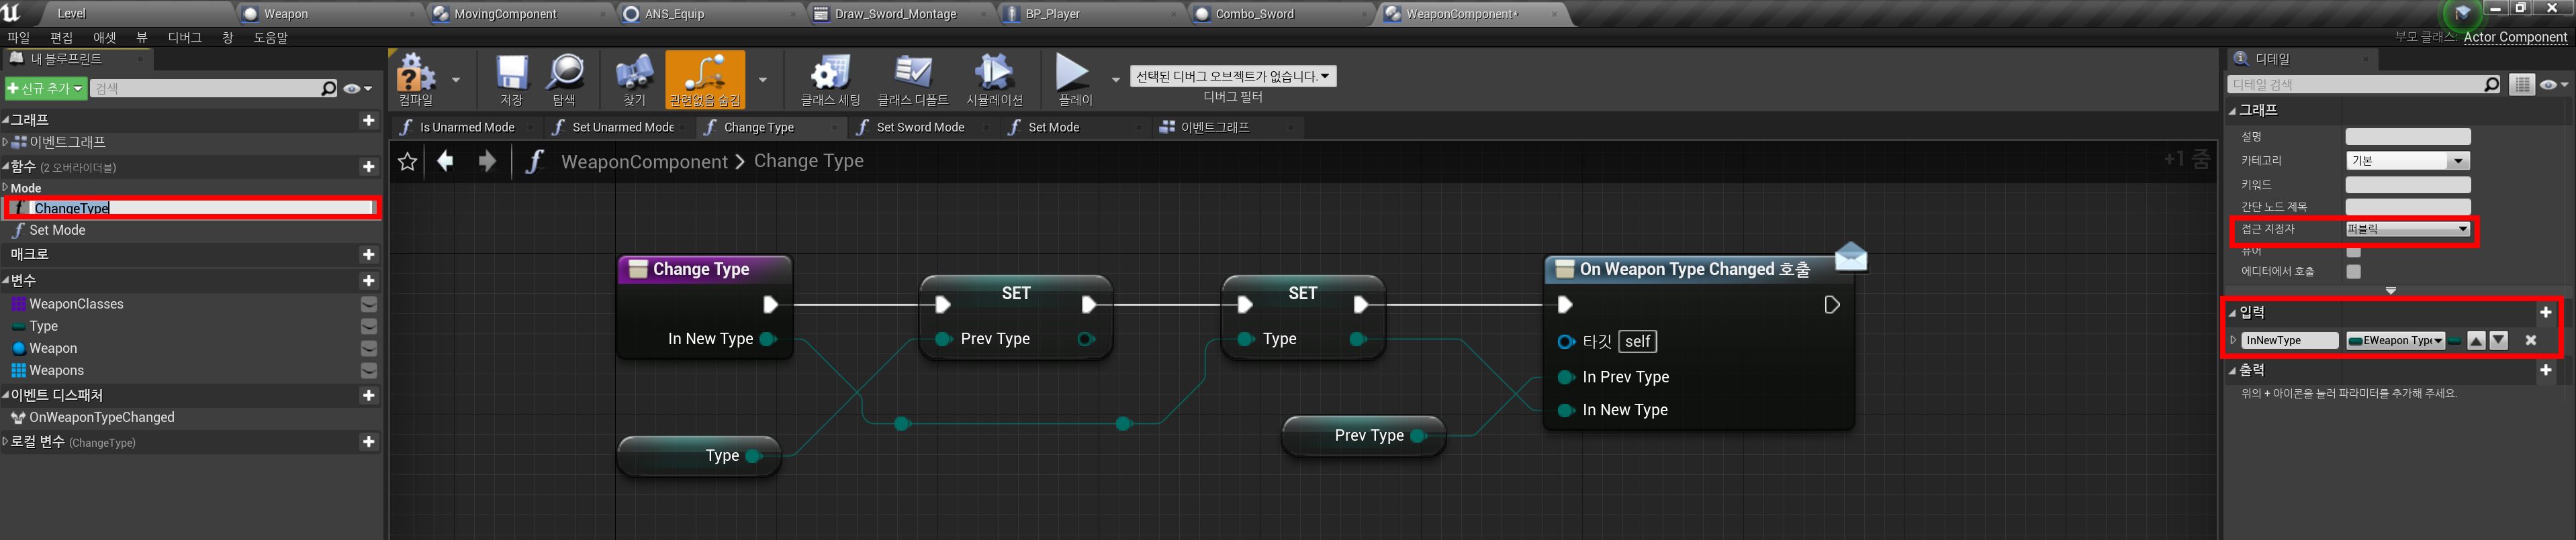
Task: Open view options eye in Details panel
Action: [2554, 85]
